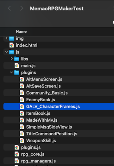Click the TitleCommandPosition.js file icon

pyautogui.click(x=22, y=134)
